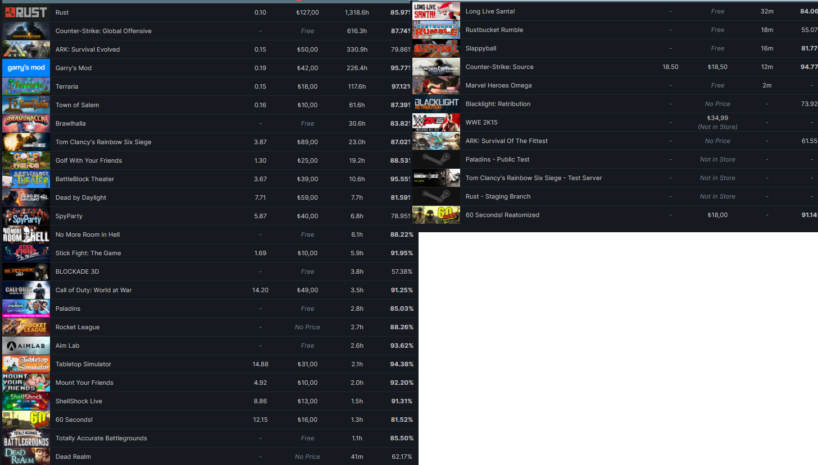Screen dimensions: 818x465
Task: Open Call of Duty: World at War title
Action: click(93, 290)
